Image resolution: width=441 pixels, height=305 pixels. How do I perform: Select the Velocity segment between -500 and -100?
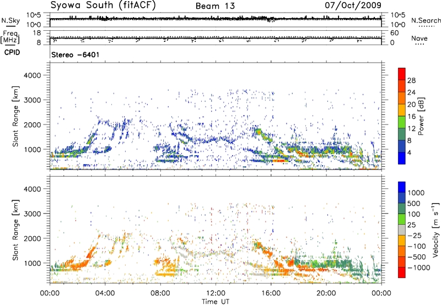pyautogui.click(x=402, y=251)
